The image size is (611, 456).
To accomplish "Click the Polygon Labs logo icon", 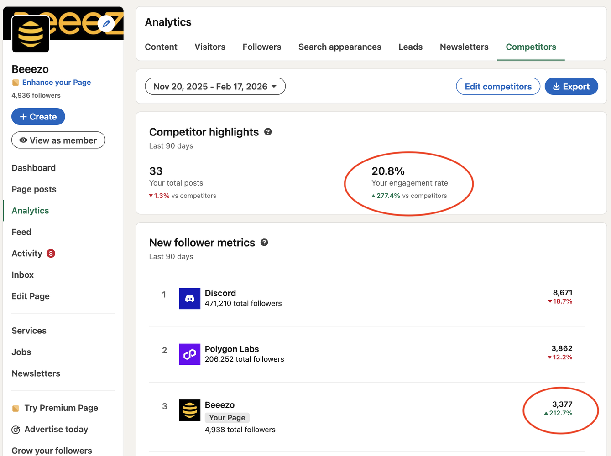I will [189, 354].
